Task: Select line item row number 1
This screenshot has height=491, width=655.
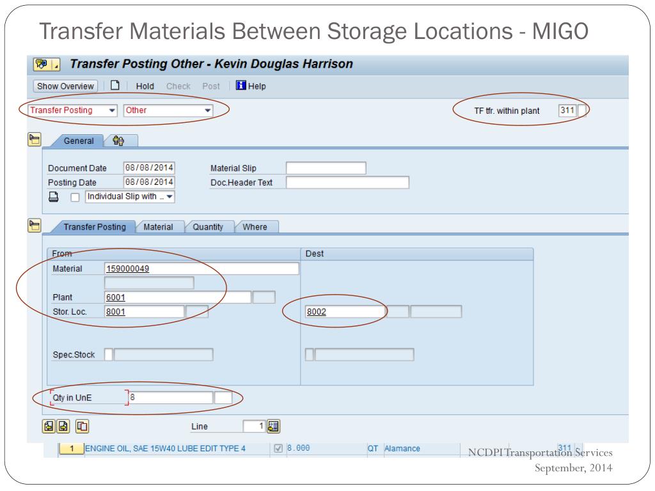Action: [72, 448]
